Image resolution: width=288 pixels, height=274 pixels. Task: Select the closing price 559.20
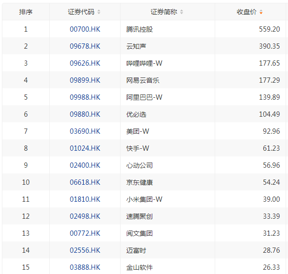(269, 29)
